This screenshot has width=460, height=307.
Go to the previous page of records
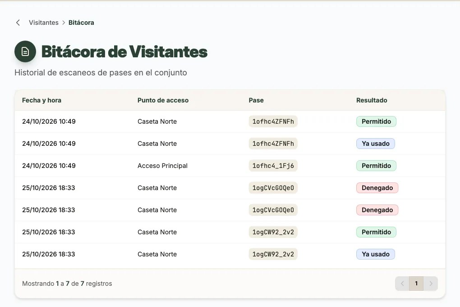pos(402,284)
